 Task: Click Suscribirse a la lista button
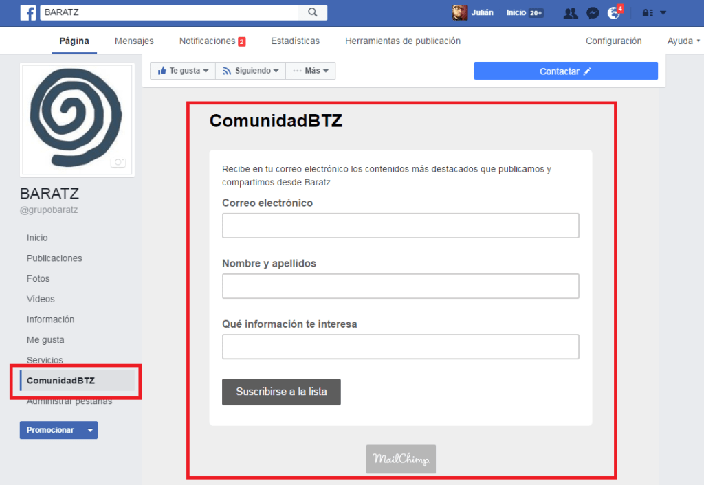click(x=281, y=392)
